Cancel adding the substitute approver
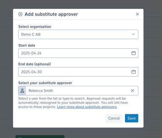This screenshot has width=162, height=138. tap(114, 118)
